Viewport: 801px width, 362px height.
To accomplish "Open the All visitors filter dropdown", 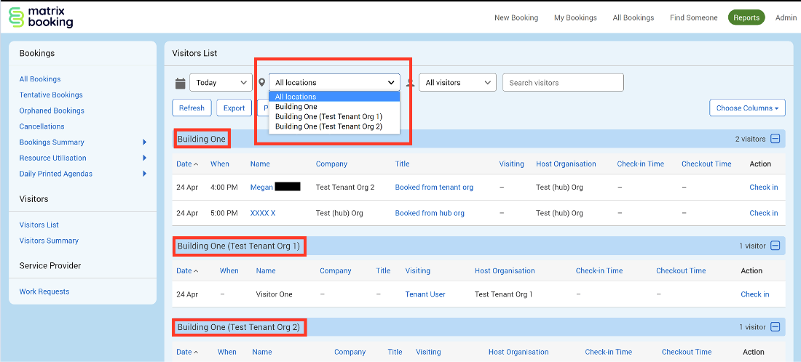I will coord(457,83).
